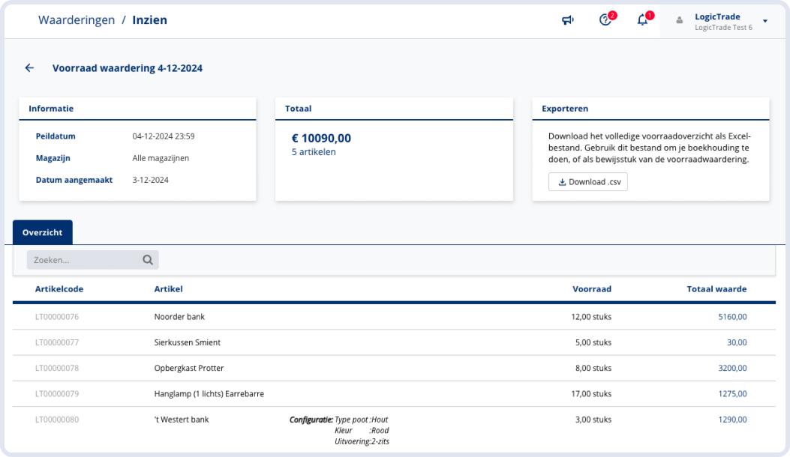
Task: Focus the Zoeken search field
Action: click(x=84, y=260)
